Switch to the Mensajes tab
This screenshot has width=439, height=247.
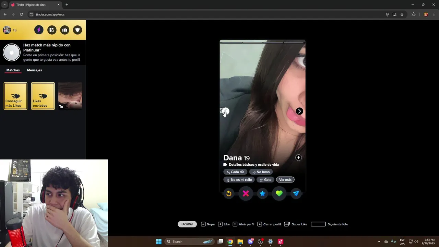34,70
